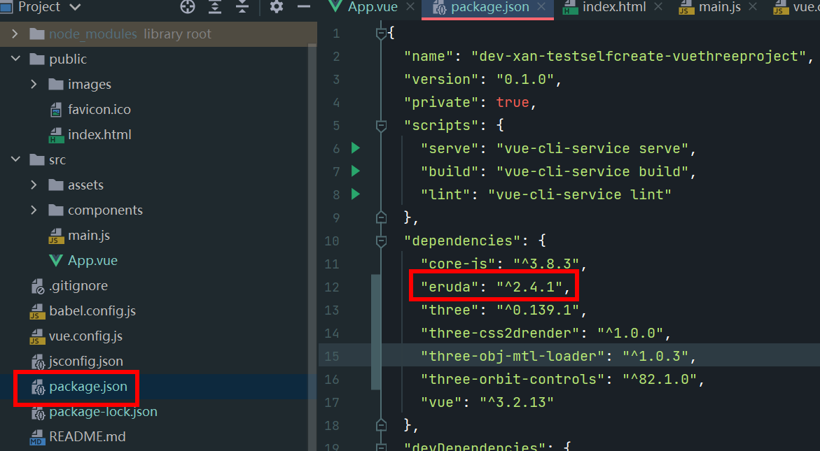Open README.md file
820x451 pixels.
click(88, 437)
